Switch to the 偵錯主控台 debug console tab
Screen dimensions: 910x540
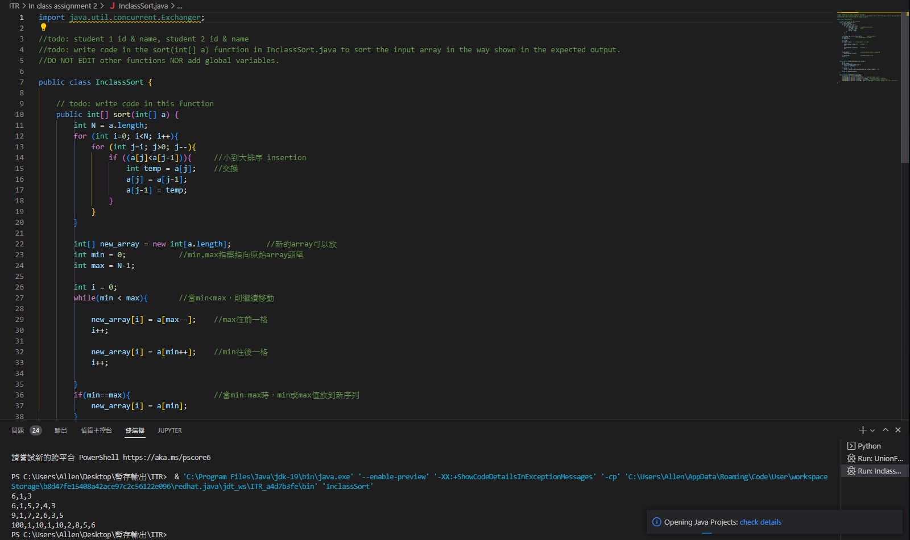(96, 430)
